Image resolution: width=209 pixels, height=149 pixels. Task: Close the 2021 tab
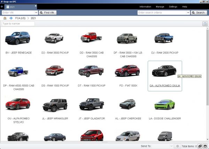coord(36,6)
